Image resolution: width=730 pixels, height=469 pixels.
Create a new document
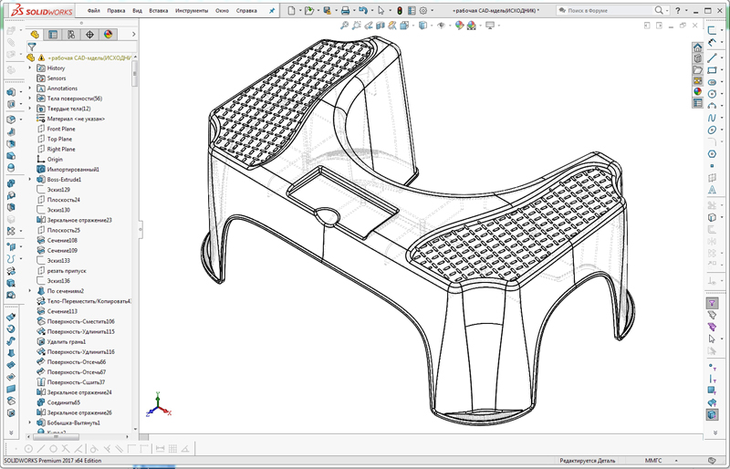click(291, 10)
